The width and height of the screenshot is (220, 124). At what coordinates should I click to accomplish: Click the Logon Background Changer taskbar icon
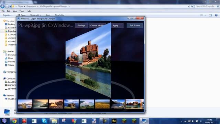tap(144, 121)
